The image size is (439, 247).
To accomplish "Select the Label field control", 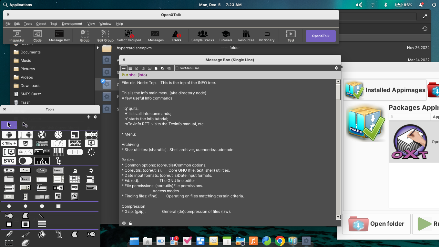I will (26, 179).
